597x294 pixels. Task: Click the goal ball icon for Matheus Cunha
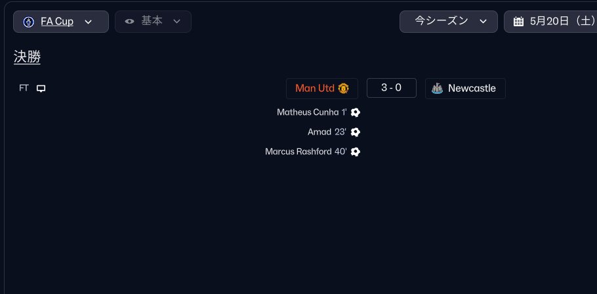355,112
